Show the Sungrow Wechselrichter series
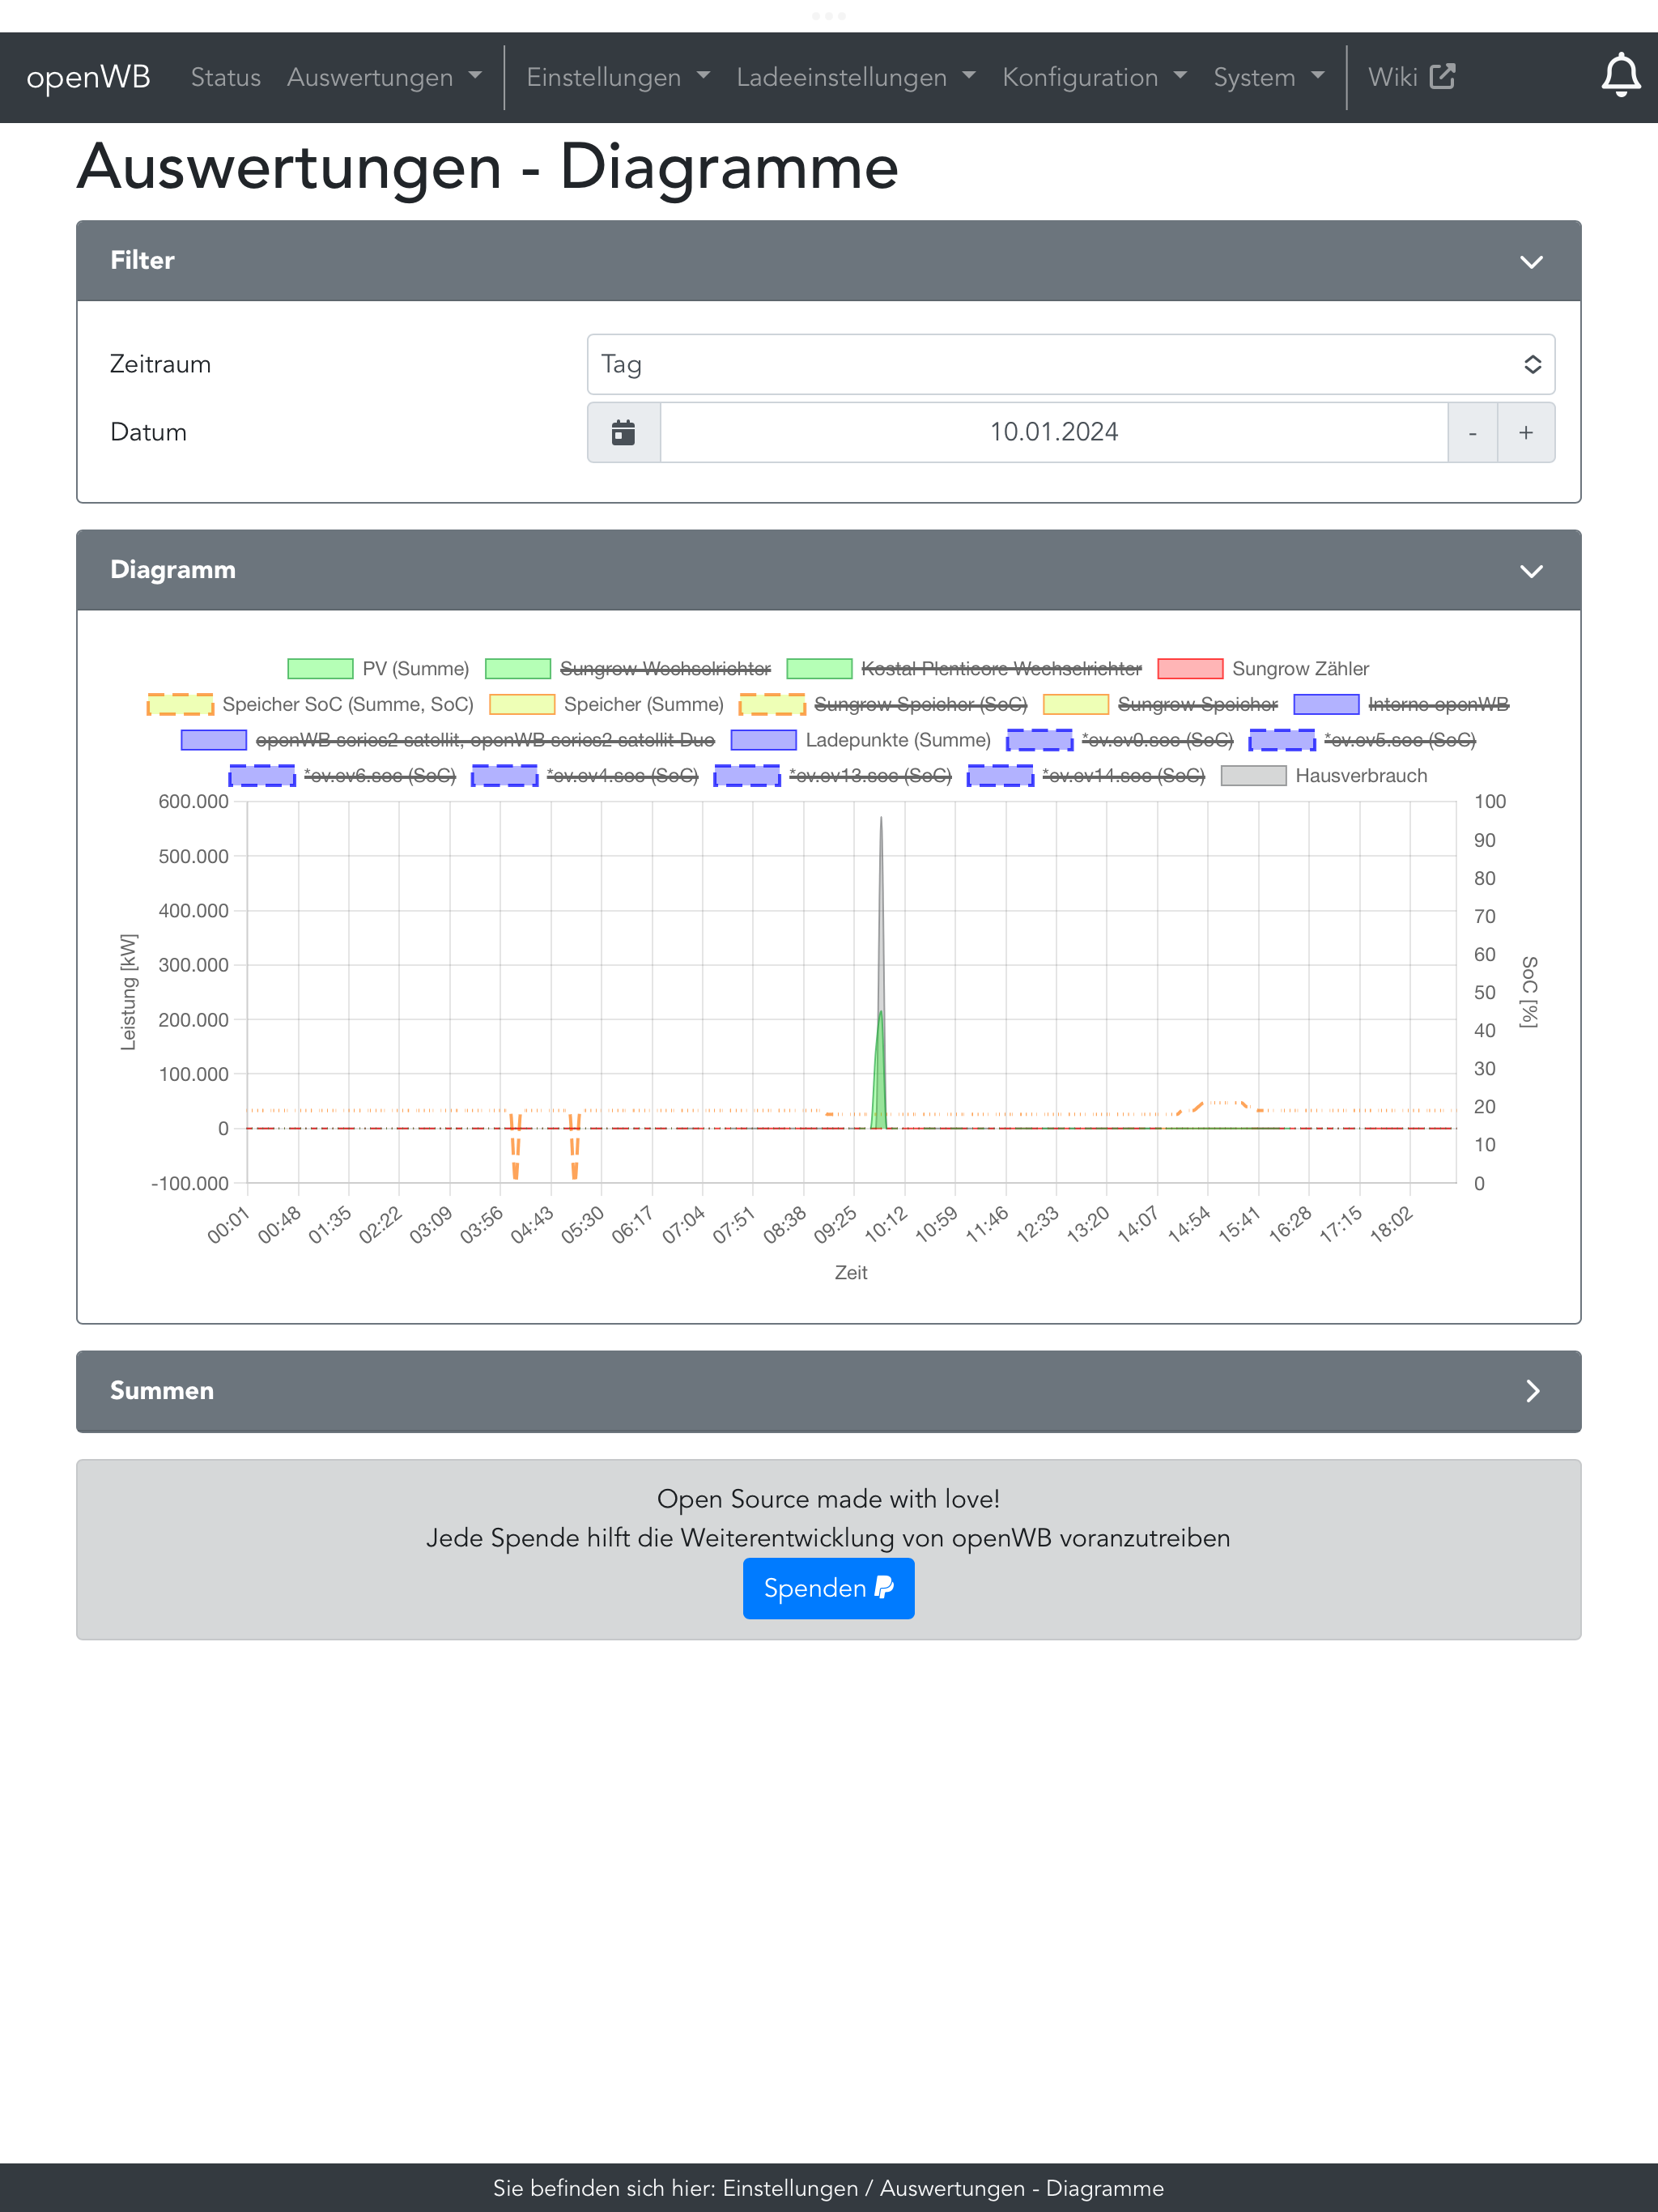Screen dimensions: 1658x2212 coord(628,668)
